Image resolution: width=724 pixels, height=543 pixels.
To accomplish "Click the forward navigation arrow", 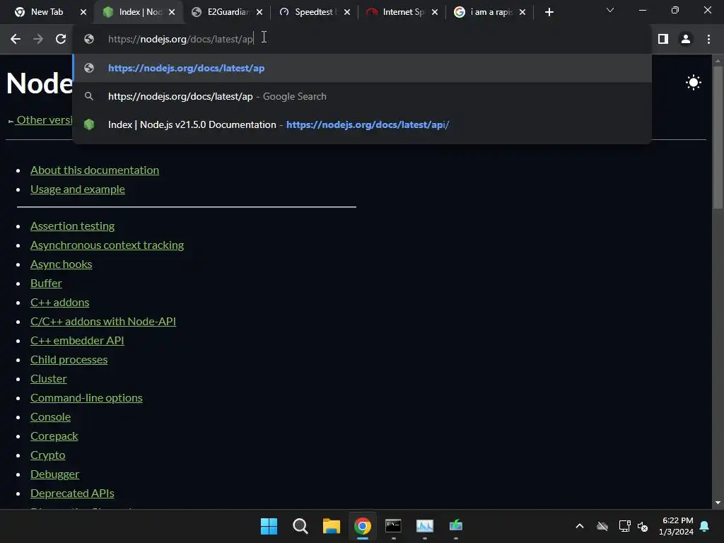I will [x=38, y=40].
